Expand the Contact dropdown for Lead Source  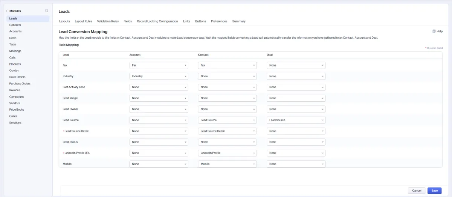coord(227,120)
